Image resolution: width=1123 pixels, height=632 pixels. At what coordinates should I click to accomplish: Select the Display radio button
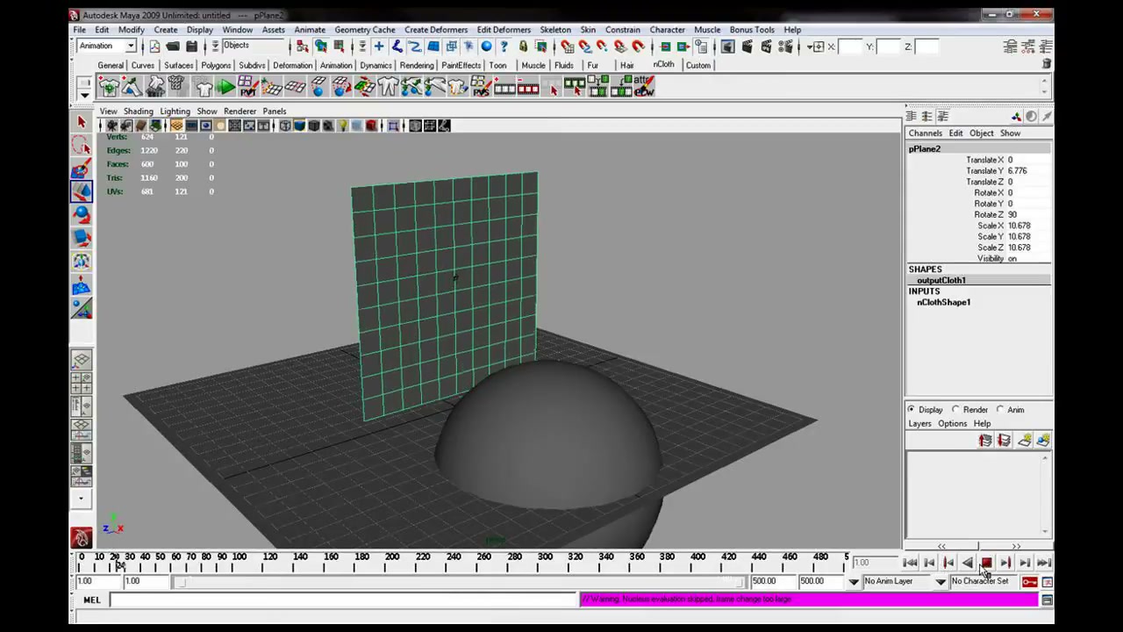[911, 410]
